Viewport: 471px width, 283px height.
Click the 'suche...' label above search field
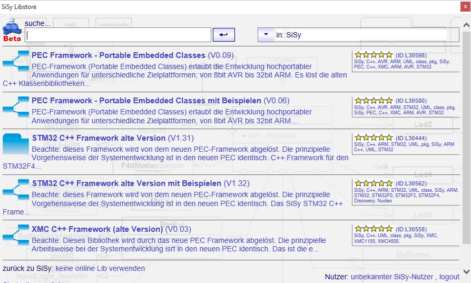tap(37, 23)
